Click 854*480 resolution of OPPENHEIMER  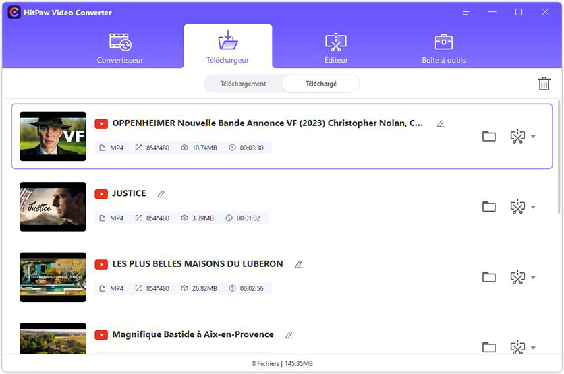coord(158,148)
